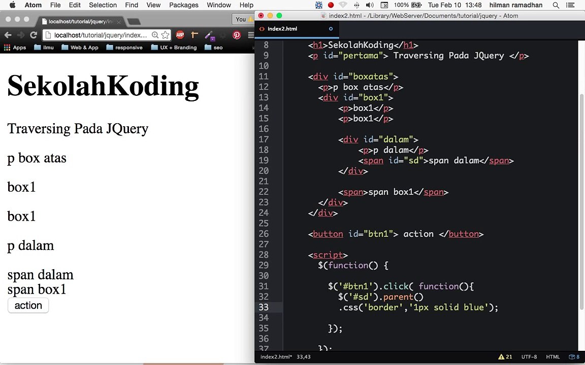Click the Atom editor vertical scrollbar
Viewport: 585px width, 365px height.
581,201
